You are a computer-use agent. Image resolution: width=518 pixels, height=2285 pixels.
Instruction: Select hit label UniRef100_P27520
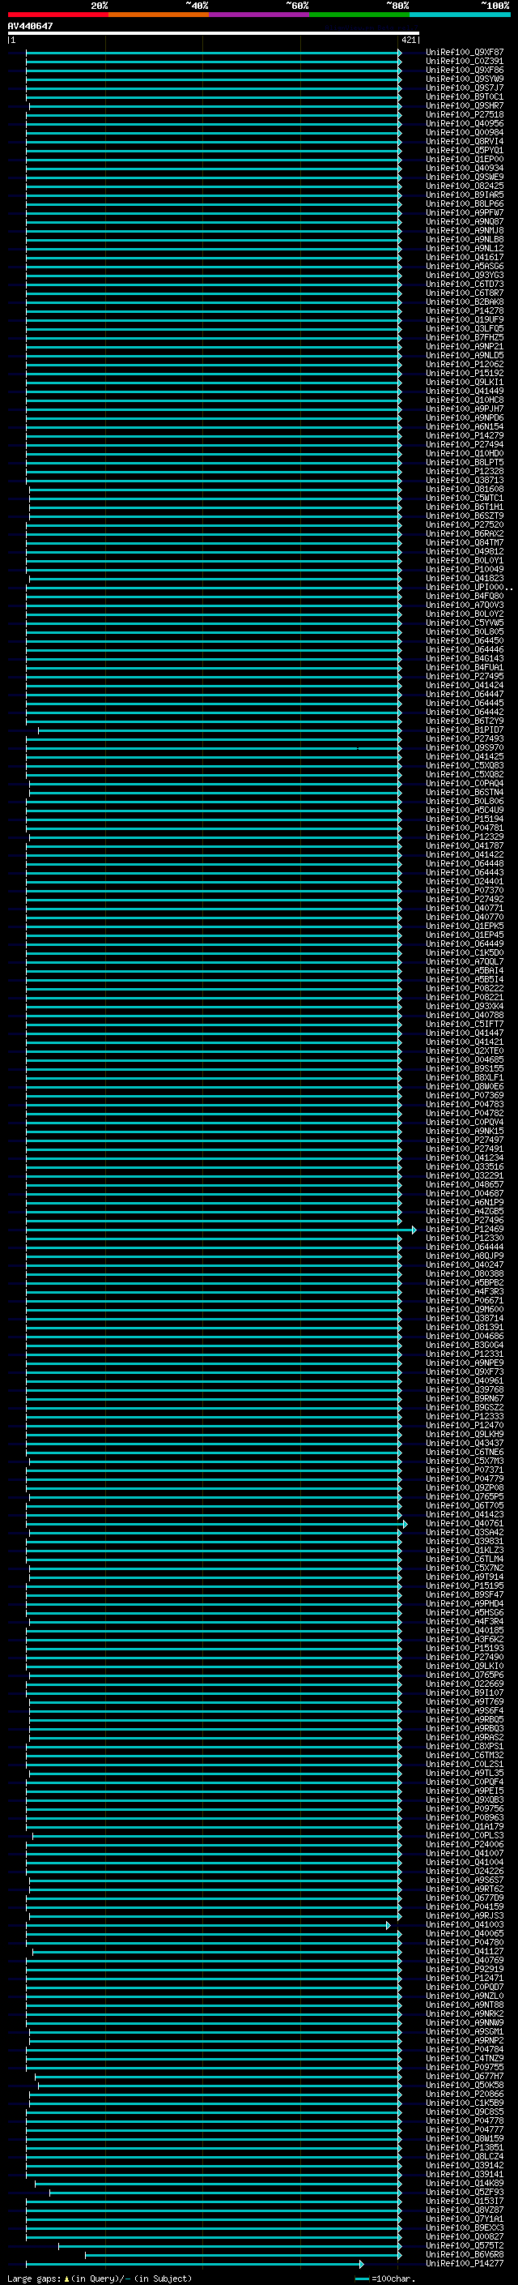coord(464,524)
